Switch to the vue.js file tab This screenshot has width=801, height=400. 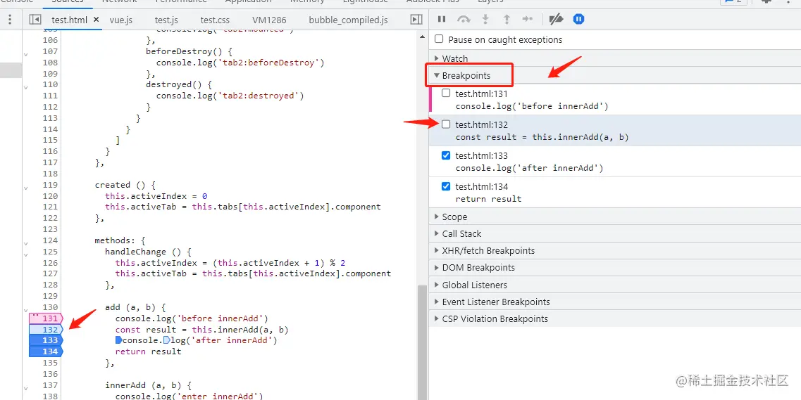121,20
